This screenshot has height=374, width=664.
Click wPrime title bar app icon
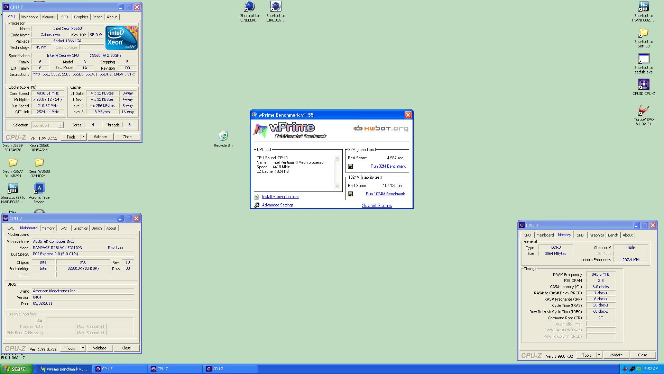click(x=255, y=115)
